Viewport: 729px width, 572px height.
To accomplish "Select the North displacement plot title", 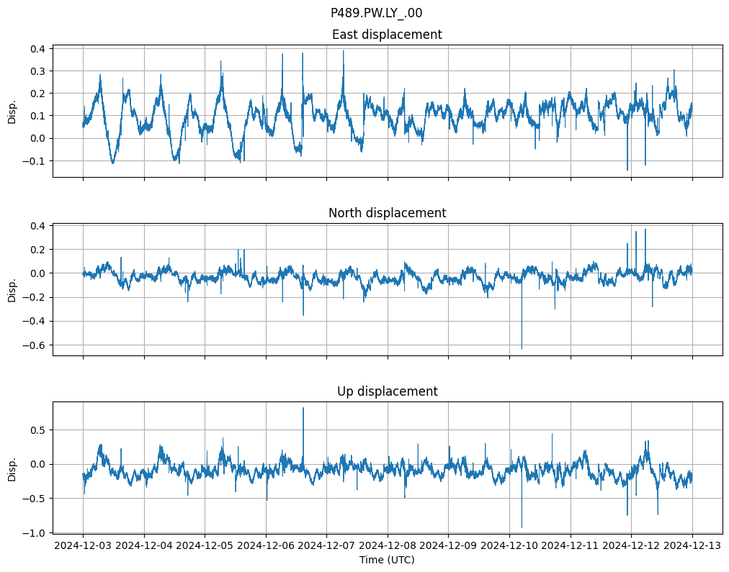I will [x=387, y=213].
